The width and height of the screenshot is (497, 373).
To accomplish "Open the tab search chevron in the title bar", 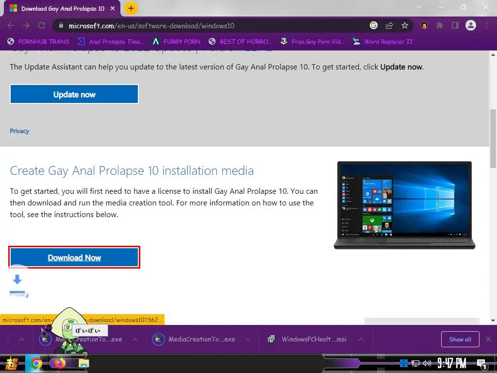I will point(419,7).
